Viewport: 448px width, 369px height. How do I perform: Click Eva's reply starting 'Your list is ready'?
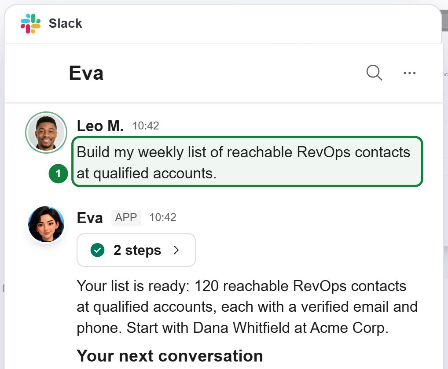pyautogui.click(x=247, y=306)
